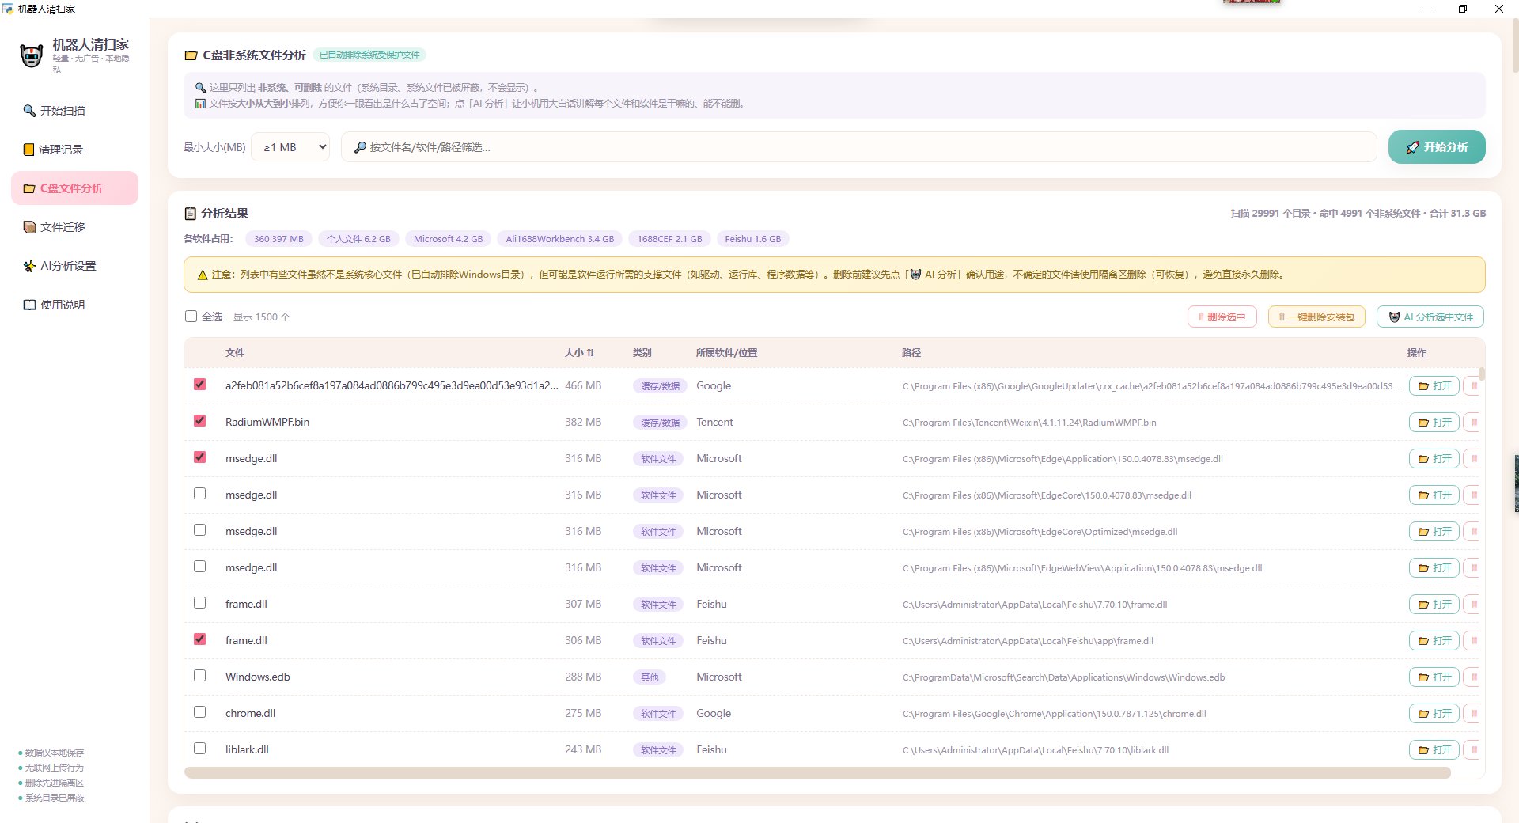The image size is (1519, 823).
Task: Click the delete icon on Windows.edb row
Action: tap(1472, 677)
